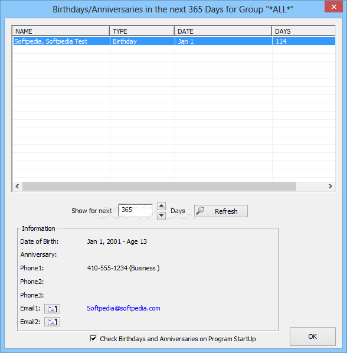Select the Softpedia, Softpedia Test row
Viewport: 347px width, 353px height.
pos(174,41)
